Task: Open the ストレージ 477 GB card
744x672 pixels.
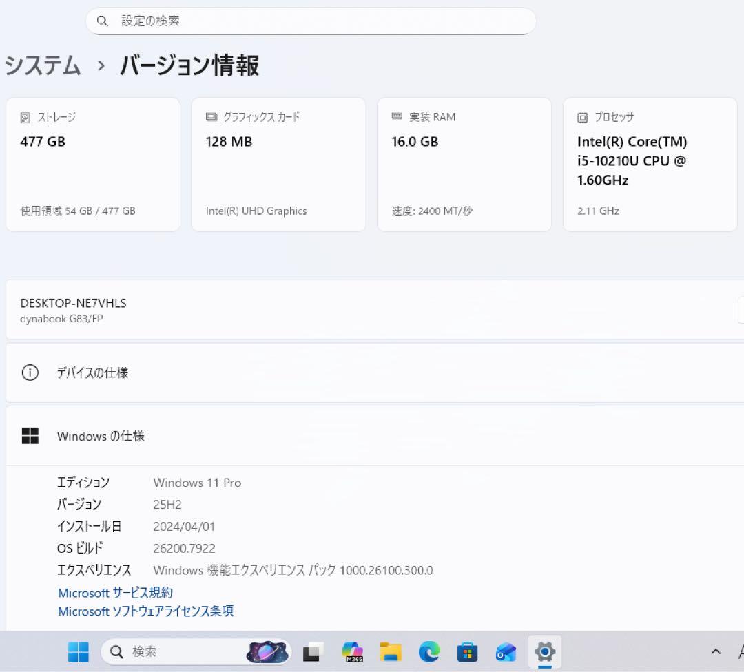Action: (93, 165)
